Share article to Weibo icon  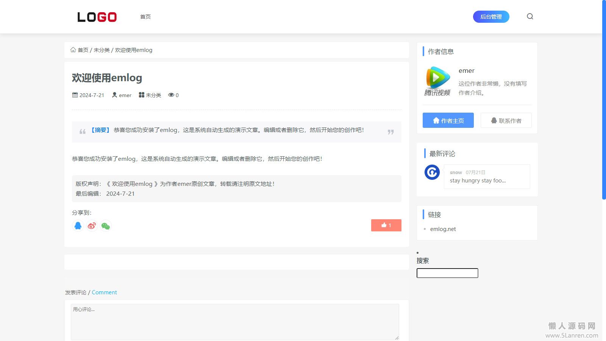tap(92, 226)
